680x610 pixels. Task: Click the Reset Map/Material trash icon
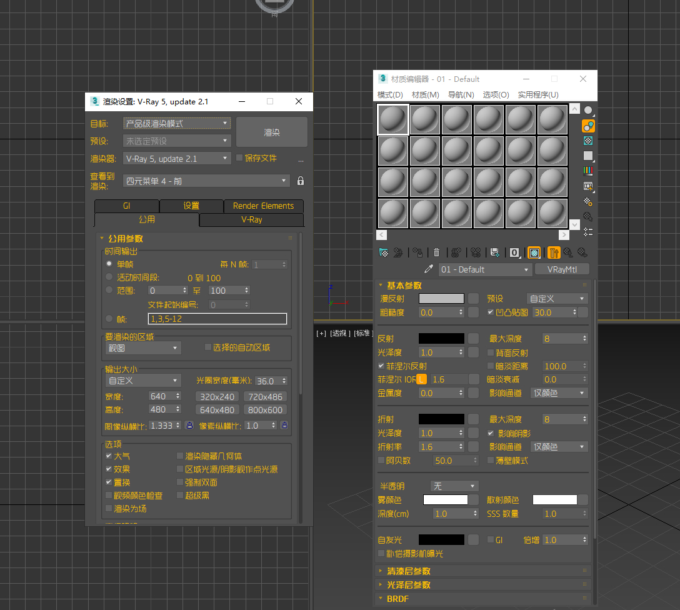click(x=436, y=252)
